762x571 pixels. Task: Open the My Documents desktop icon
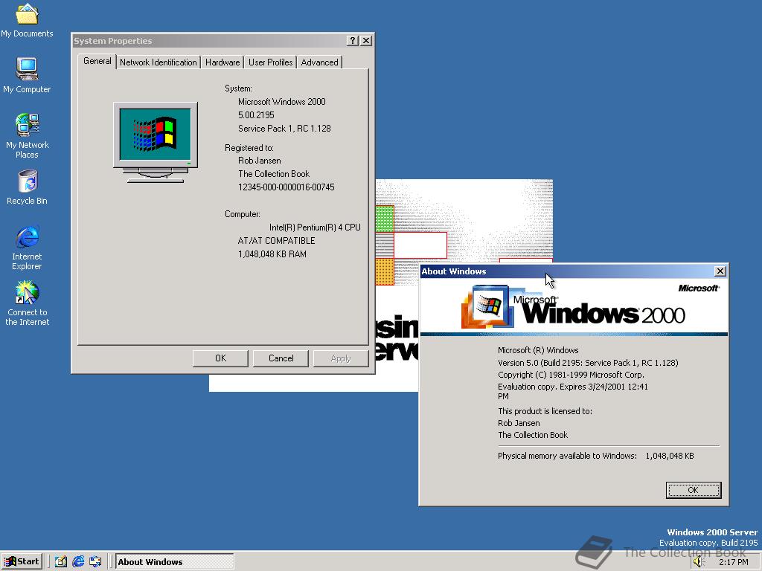[x=27, y=20]
